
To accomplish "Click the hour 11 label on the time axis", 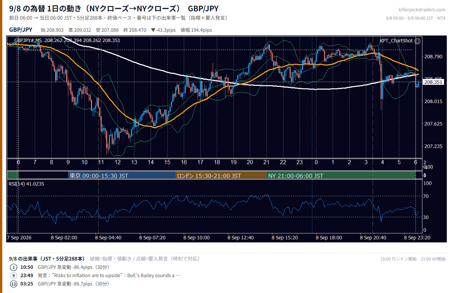I will [101, 162].
